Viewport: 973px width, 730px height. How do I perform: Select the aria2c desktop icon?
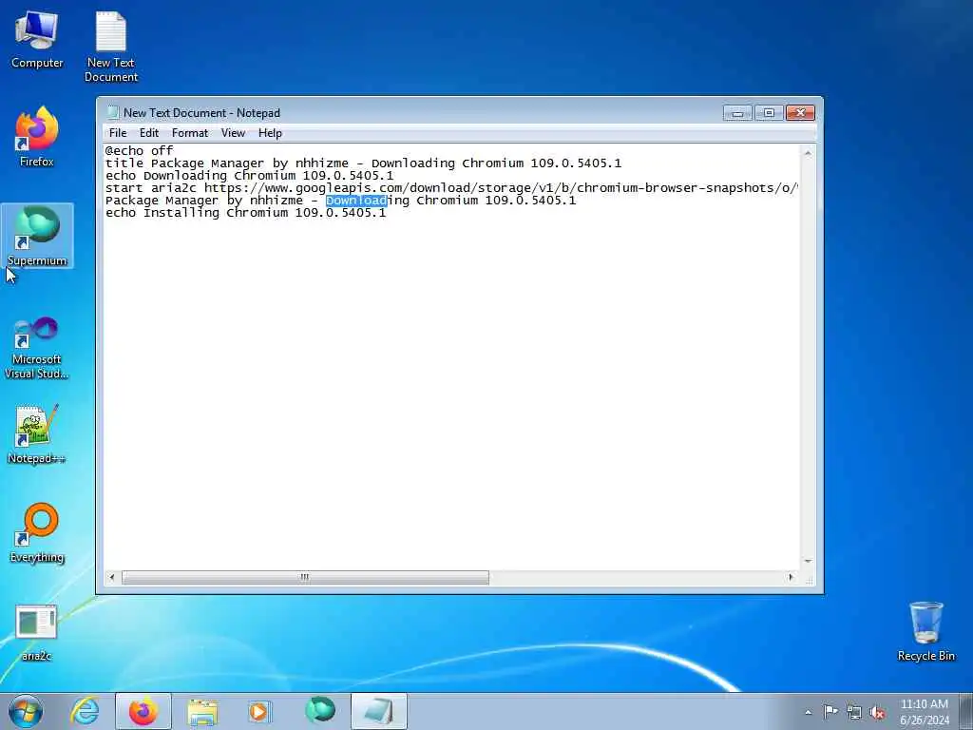(37, 632)
